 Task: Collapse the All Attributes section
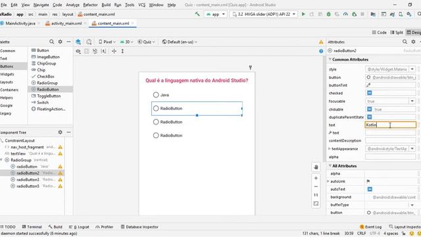tap(330, 166)
